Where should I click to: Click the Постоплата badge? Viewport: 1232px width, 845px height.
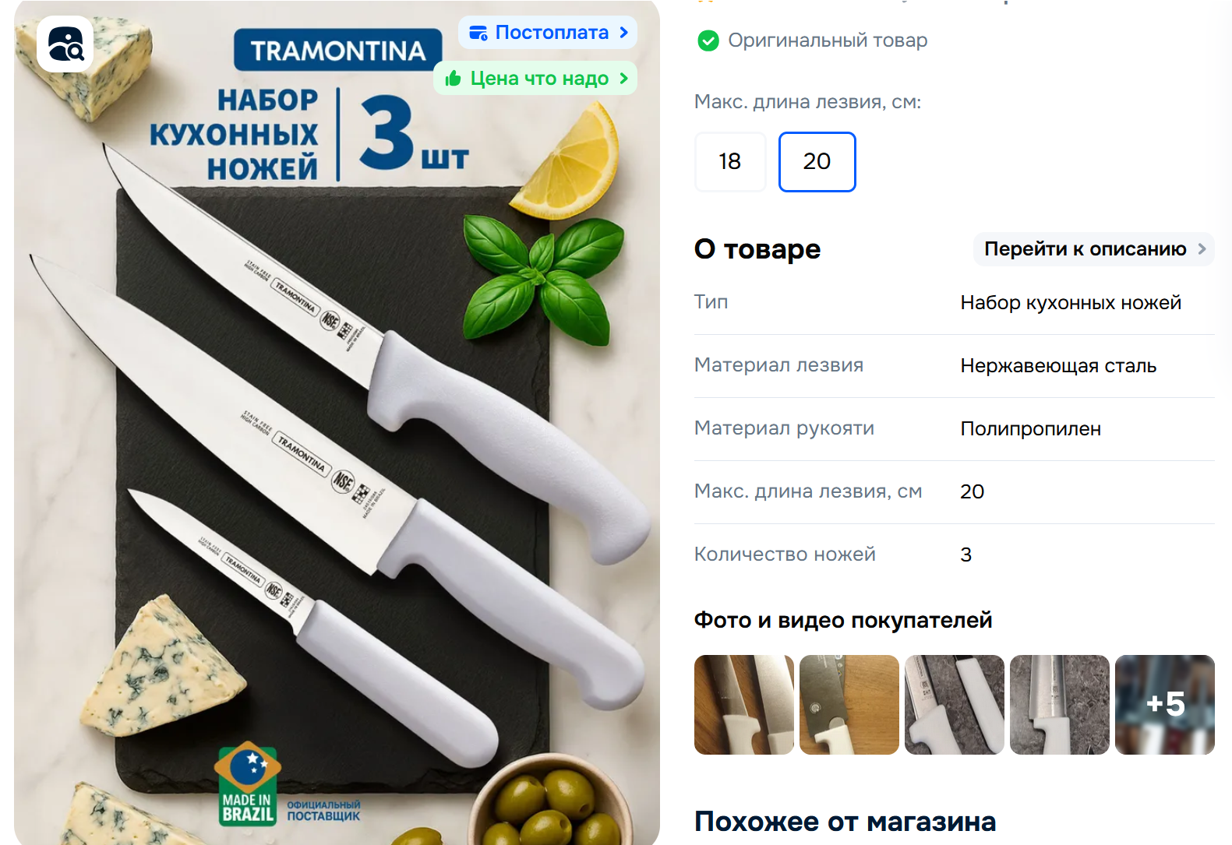[x=548, y=33]
